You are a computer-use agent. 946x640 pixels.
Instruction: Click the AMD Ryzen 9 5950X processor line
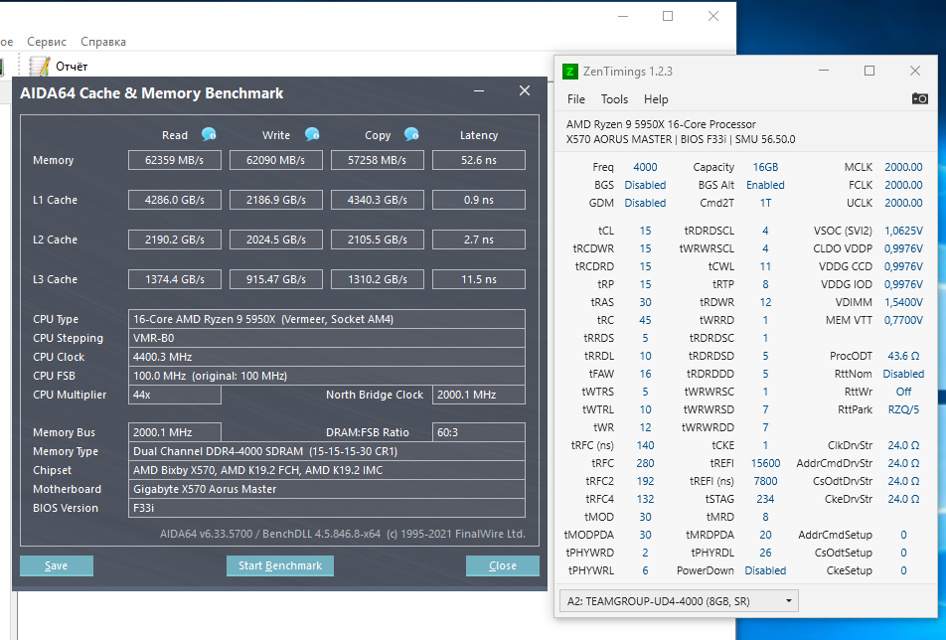point(661,124)
